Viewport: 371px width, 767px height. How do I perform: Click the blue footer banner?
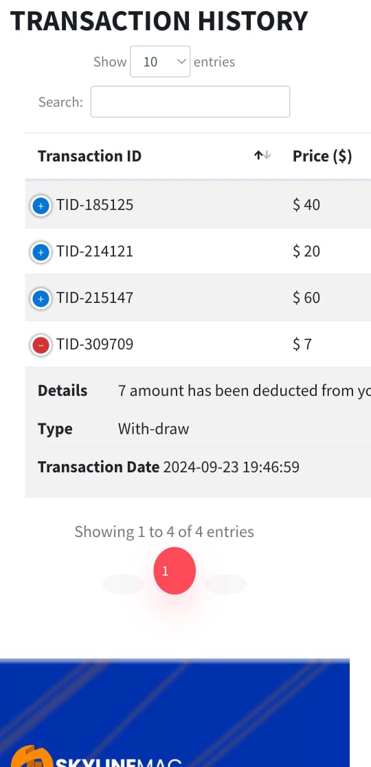pos(175,713)
